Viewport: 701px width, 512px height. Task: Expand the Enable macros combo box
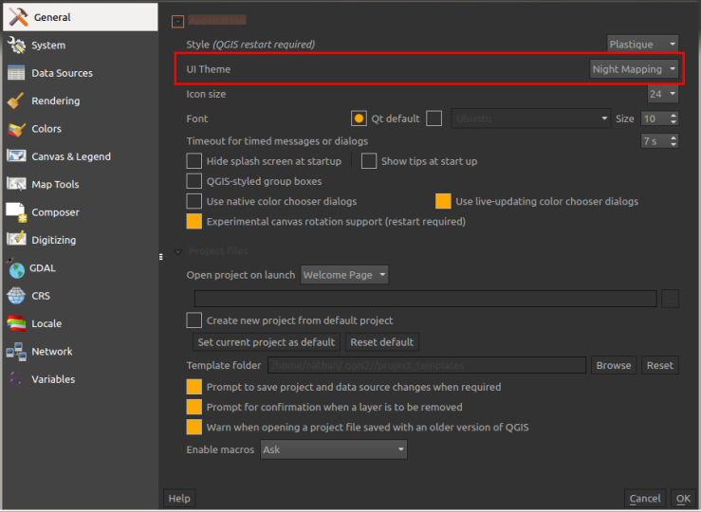coord(333,449)
